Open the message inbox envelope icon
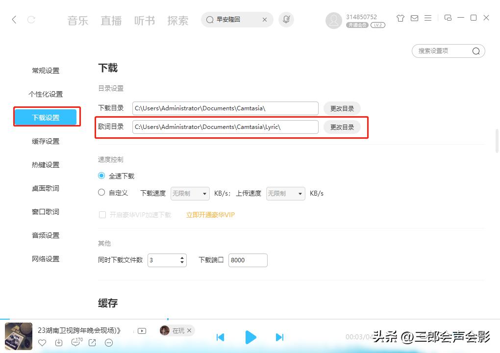 (414, 18)
